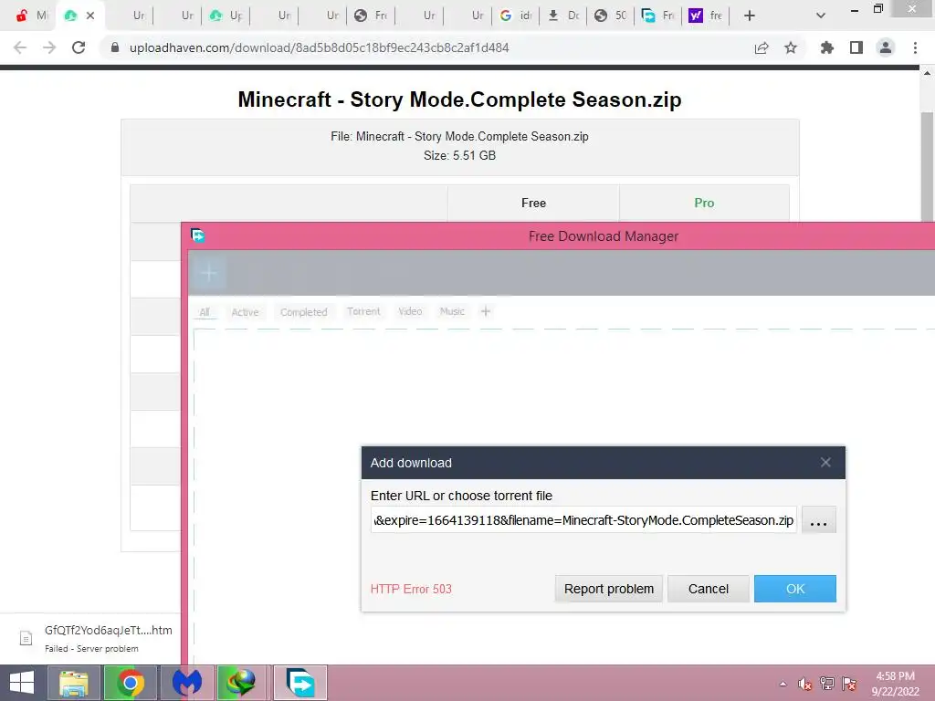Image resolution: width=935 pixels, height=701 pixels.
Task: Click the Size: 5.51 GB text
Action: [x=460, y=155]
